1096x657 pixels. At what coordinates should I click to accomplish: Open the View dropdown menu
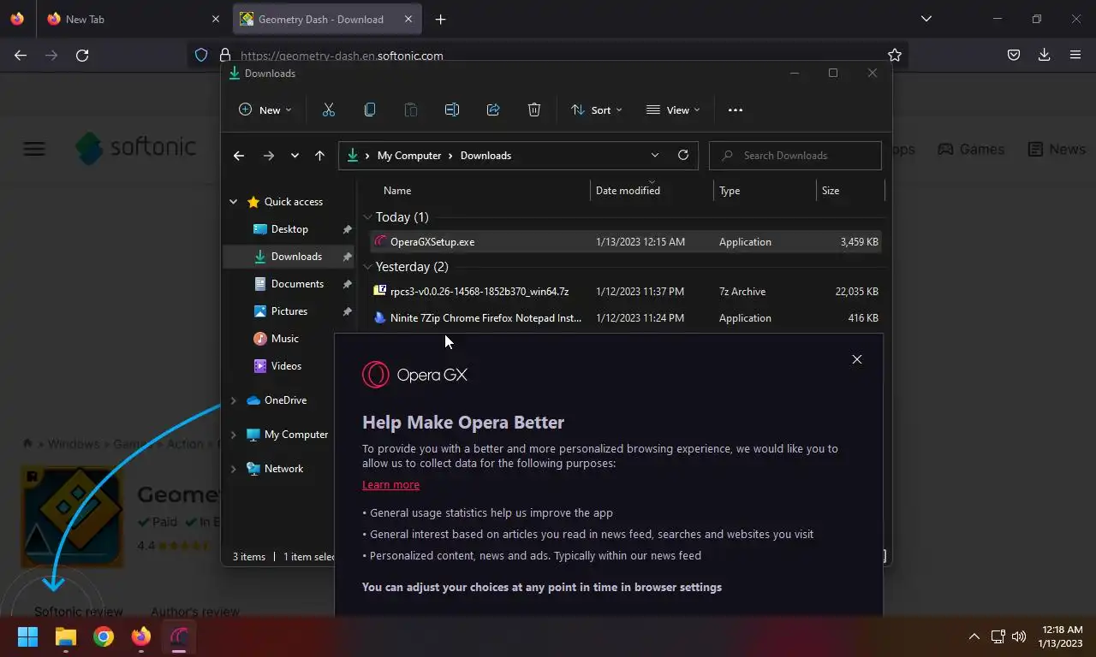click(x=673, y=109)
